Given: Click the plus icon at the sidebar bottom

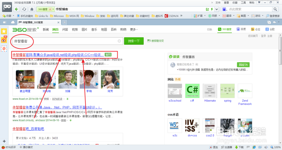Looking at the screenshot, I should pos(4,141).
